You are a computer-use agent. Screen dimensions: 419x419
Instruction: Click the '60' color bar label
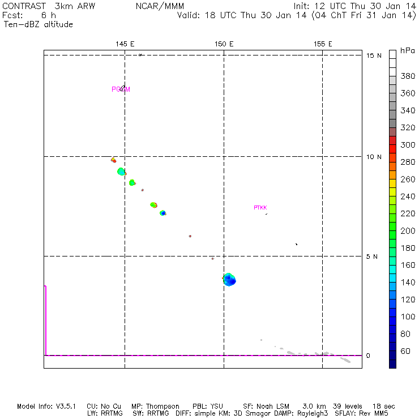pos(405,351)
